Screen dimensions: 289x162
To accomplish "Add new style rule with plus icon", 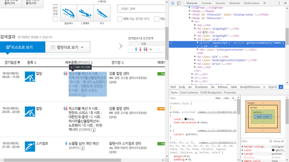I will point(233,98).
